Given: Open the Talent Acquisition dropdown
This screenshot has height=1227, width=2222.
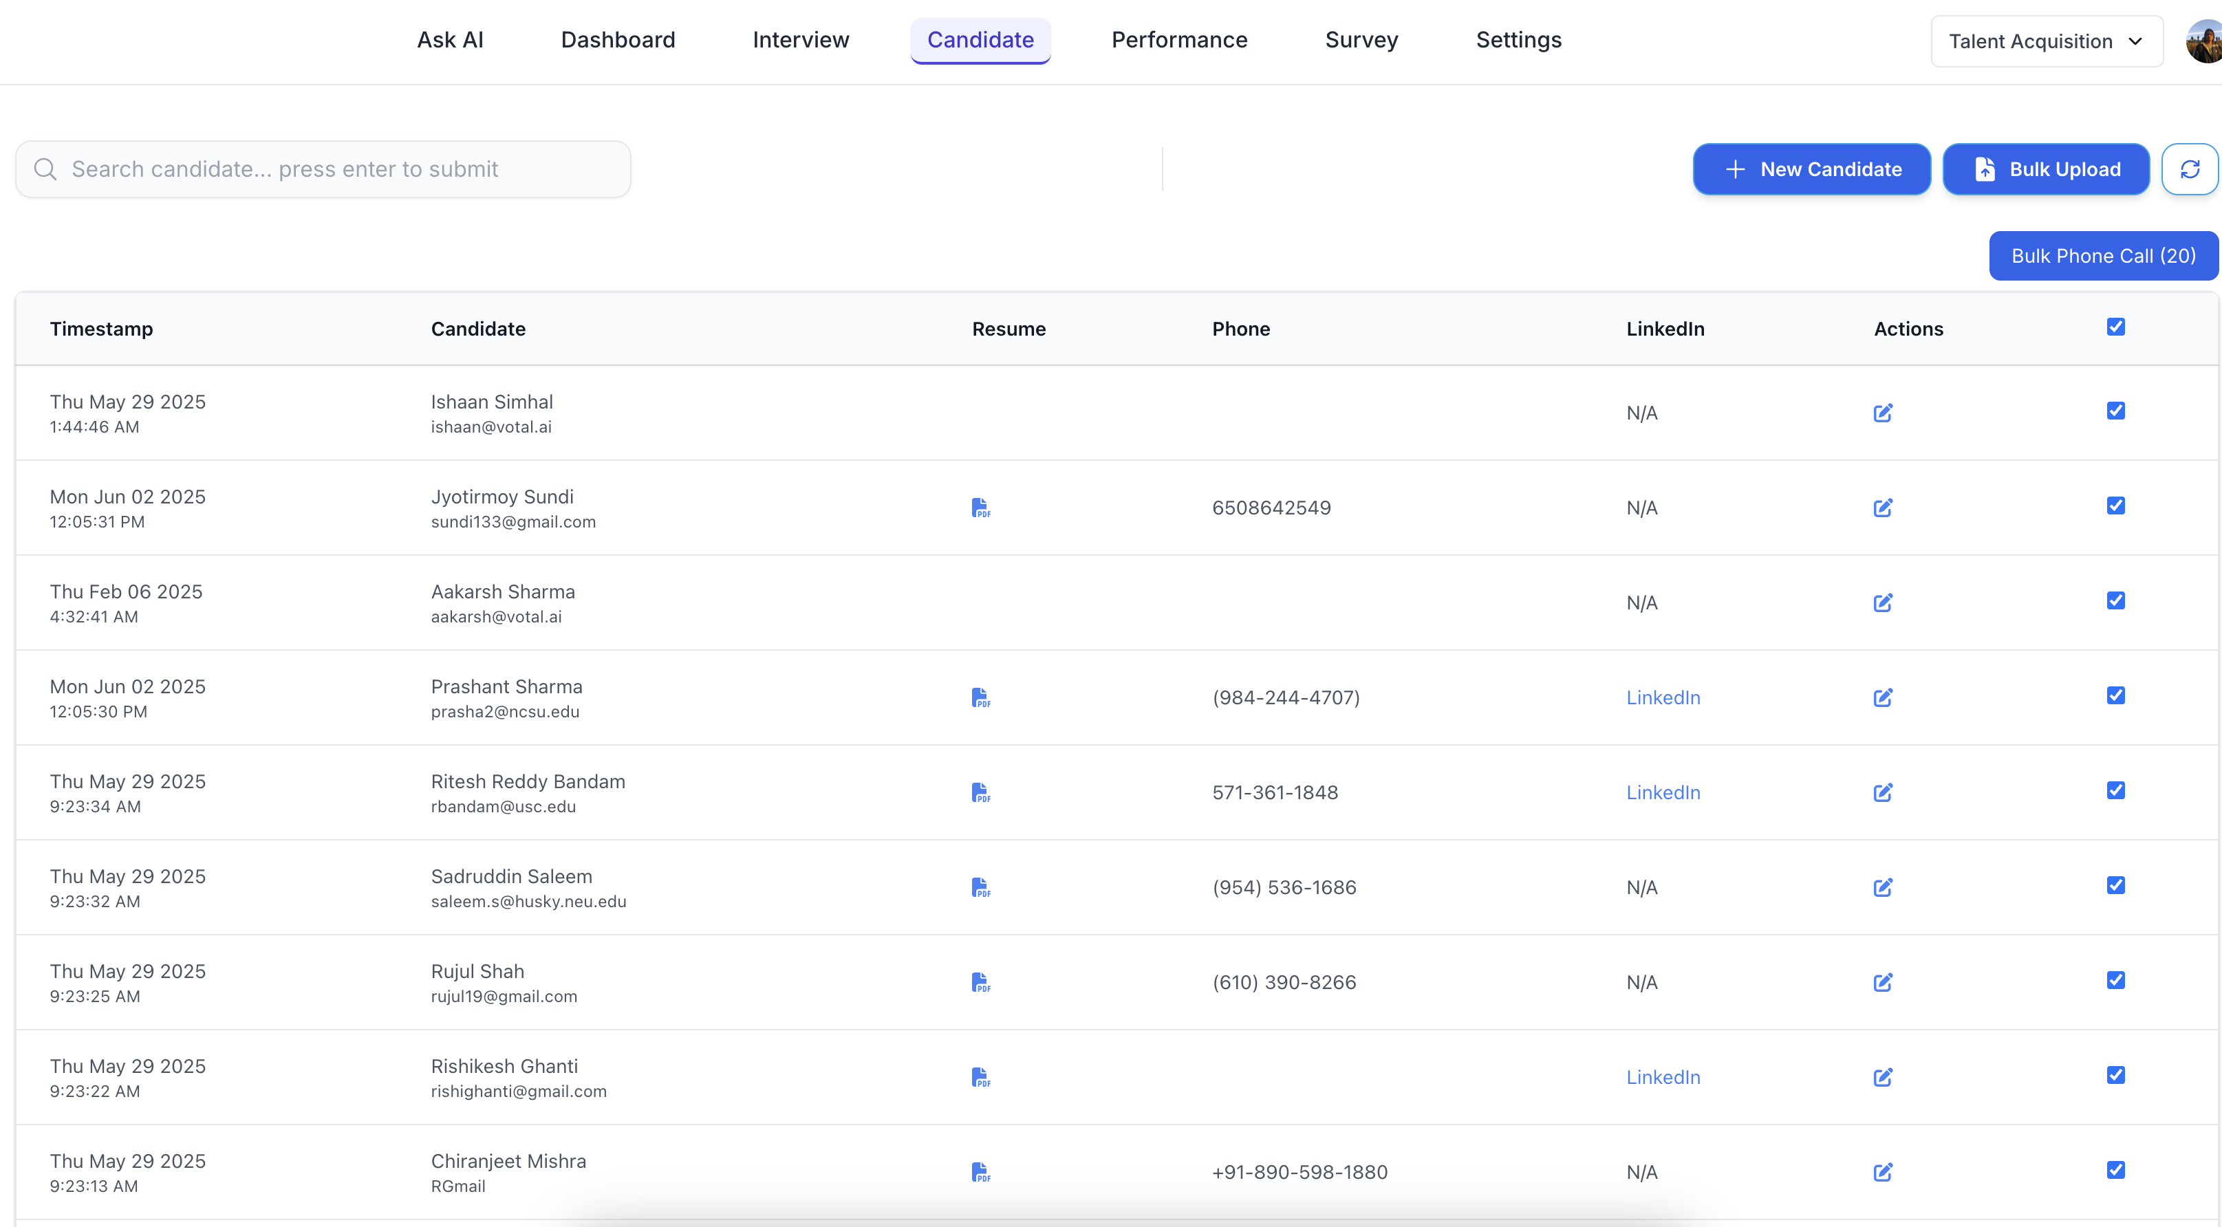Looking at the screenshot, I should click(x=2046, y=41).
